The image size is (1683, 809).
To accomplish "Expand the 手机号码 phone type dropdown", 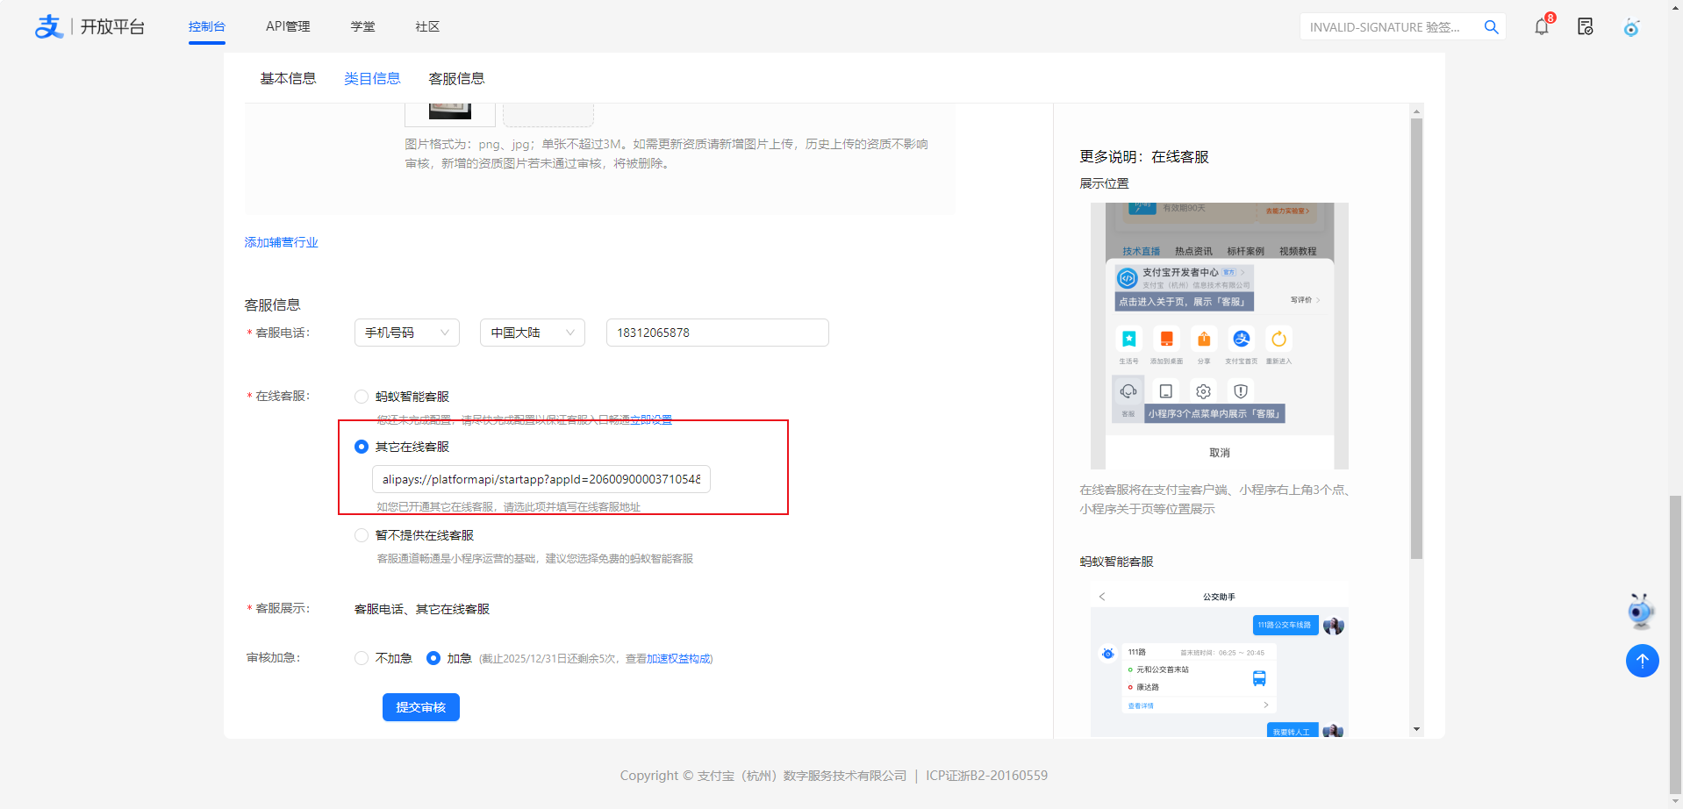I will pyautogui.click(x=406, y=333).
